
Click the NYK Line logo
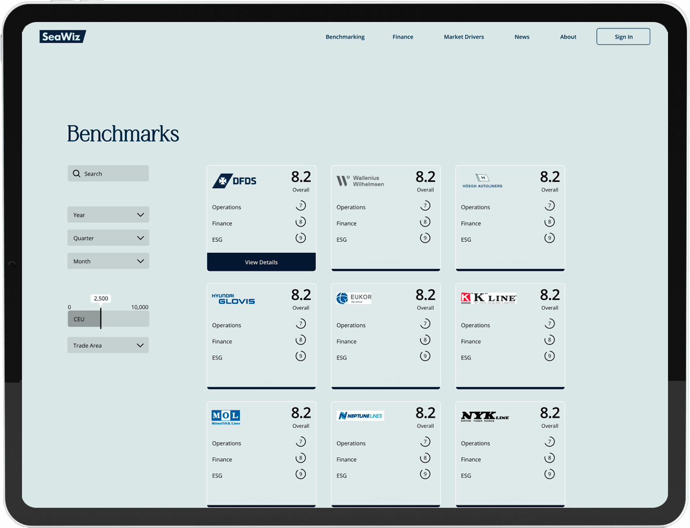pos(485,417)
